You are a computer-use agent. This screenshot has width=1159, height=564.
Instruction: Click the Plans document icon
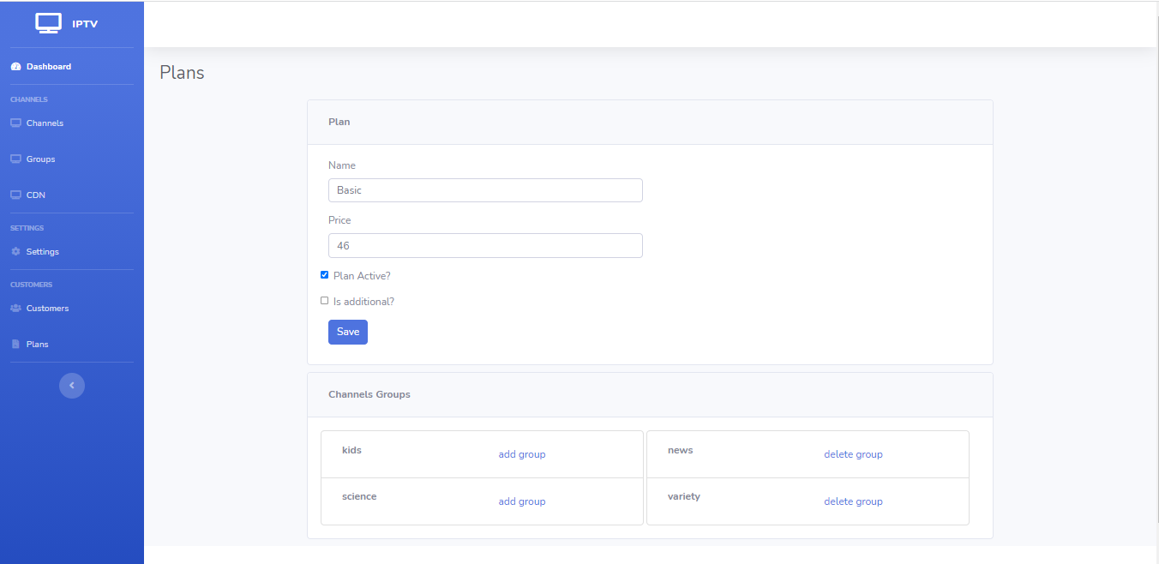pos(15,345)
